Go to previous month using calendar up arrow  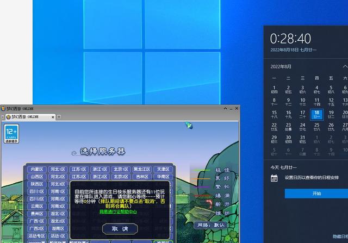click(x=345, y=66)
